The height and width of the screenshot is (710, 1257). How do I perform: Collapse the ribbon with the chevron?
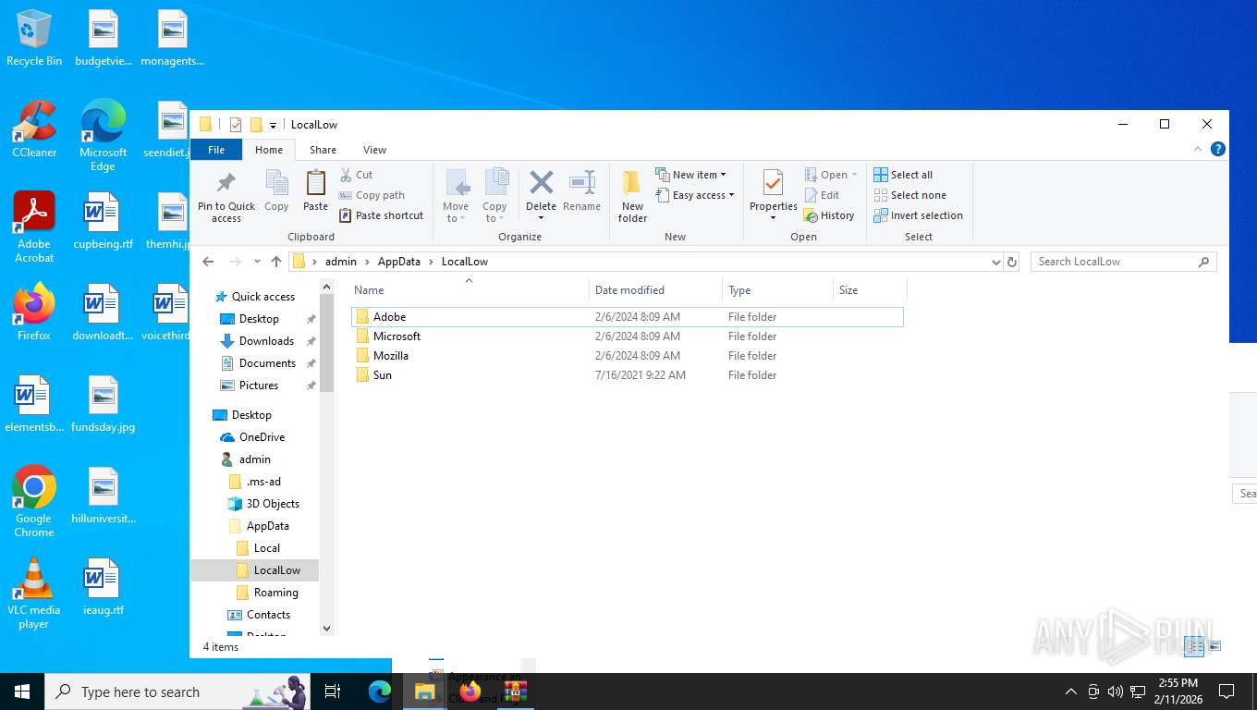[1198, 149]
